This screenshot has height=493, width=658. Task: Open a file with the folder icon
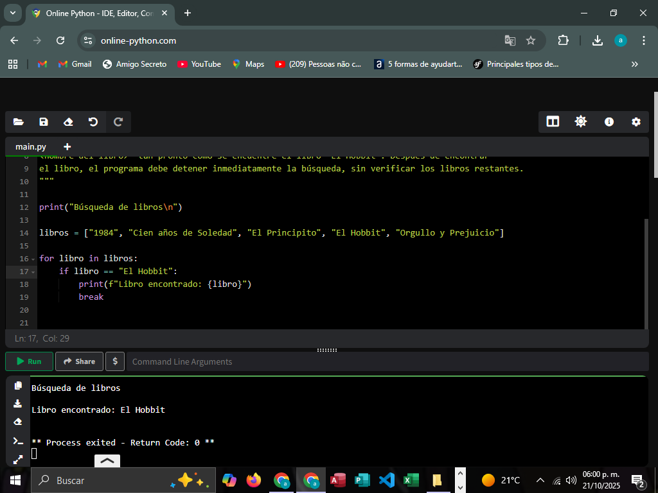click(18, 122)
